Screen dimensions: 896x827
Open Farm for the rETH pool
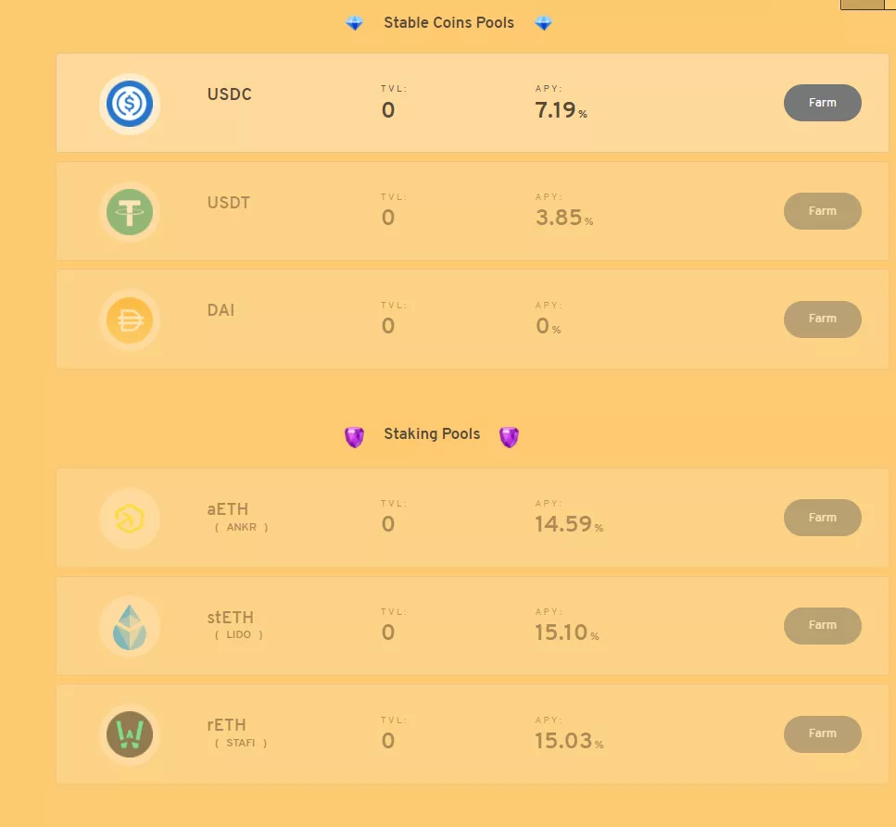(822, 733)
